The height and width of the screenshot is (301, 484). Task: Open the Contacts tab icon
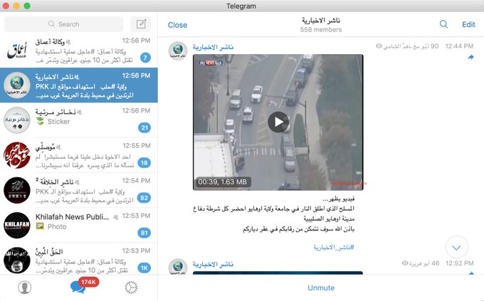coord(24,287)
